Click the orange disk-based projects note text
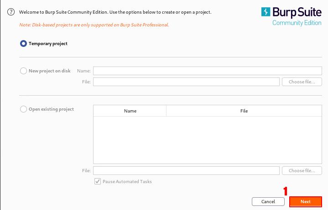The image size is (328, 210). [x=94, y=25]
